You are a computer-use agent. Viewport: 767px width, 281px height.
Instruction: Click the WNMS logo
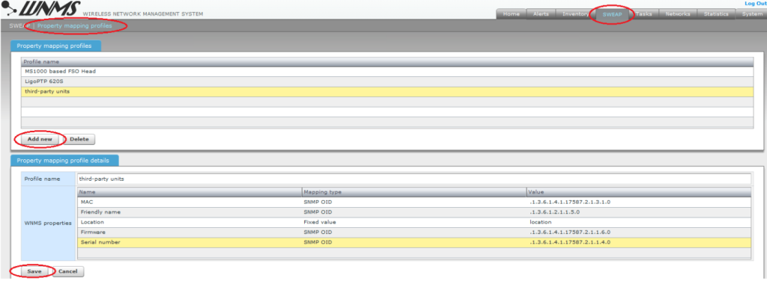click(x=41, y=8)
